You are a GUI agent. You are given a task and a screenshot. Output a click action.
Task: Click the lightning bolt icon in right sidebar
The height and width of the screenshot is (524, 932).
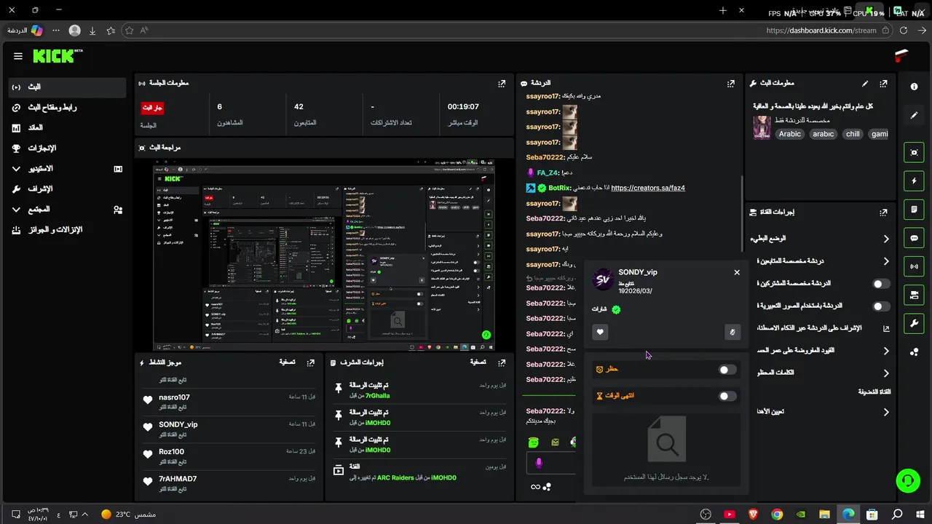pos(915,180)
